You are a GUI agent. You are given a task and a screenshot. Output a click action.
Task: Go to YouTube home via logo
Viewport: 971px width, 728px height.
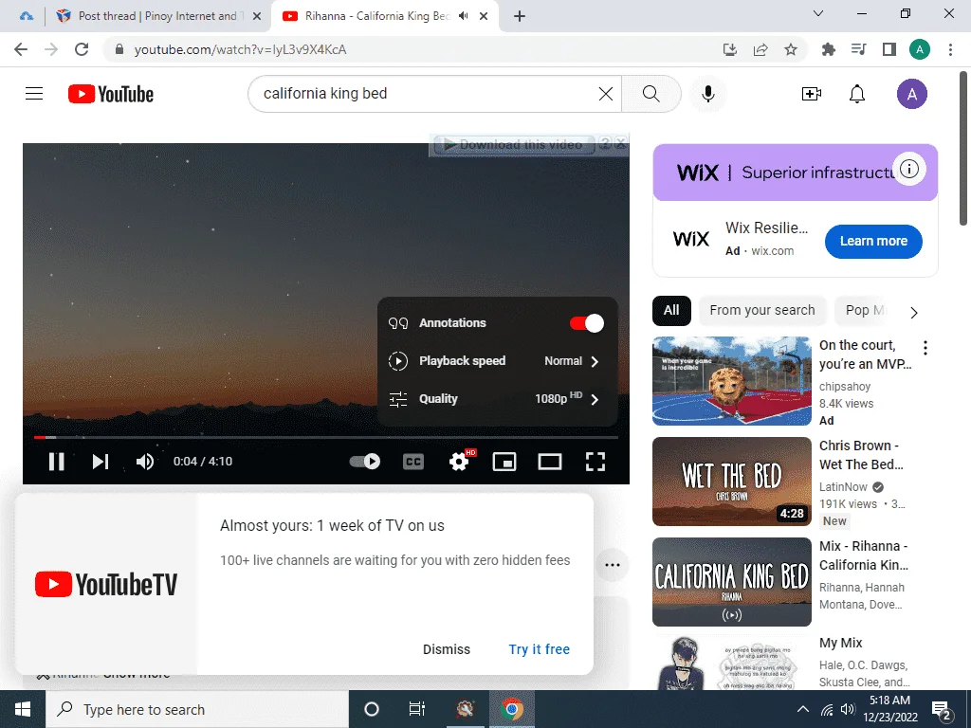coord(111,94)
